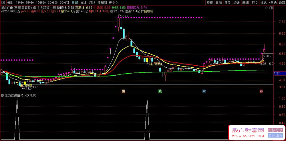The image size is (286, 141).
Task: Click the 跌 event marker
Action: coord(160,91)
